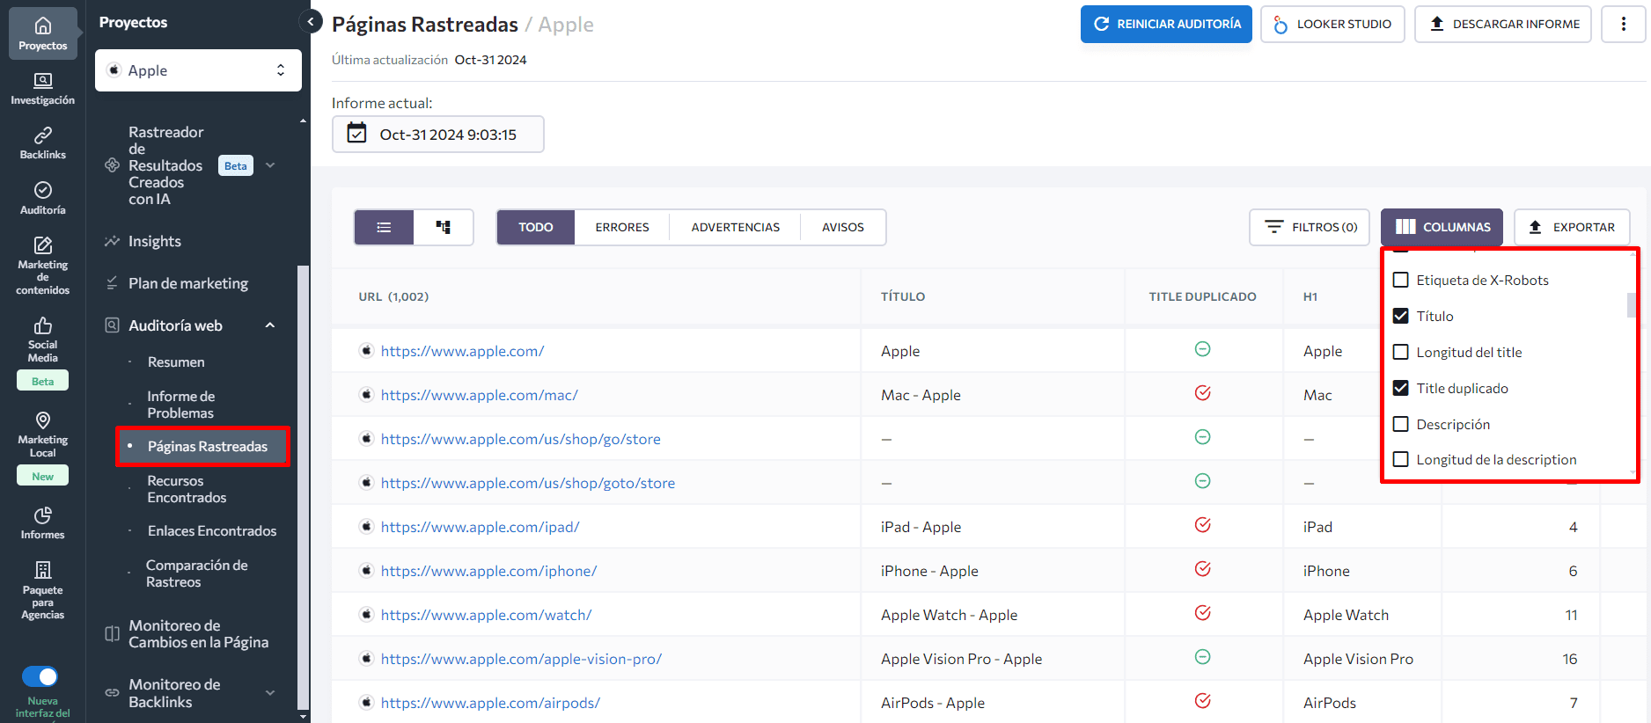
Task: Click the Plan de marketing icon
Action: (x=112, y=283)
